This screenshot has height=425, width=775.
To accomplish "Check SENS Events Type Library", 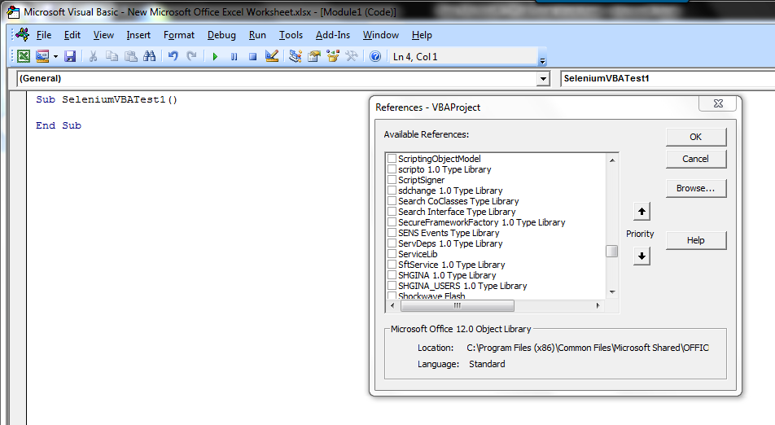I will click(392, 233).
